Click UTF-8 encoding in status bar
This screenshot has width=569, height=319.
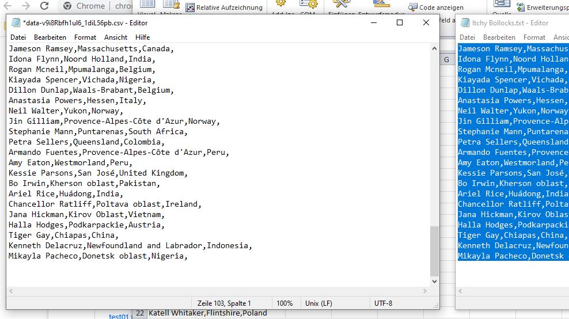tap(383, 303)
